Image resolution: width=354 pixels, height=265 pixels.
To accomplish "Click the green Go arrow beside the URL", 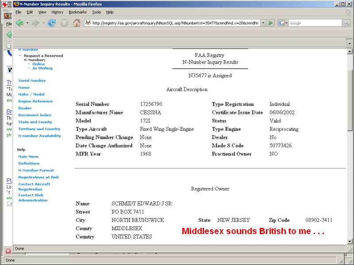I will coord(271,23).
